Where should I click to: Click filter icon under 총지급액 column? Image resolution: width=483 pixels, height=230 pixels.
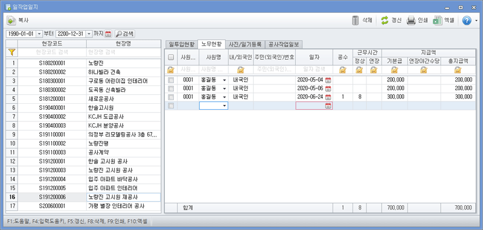(x=458, y=70)
